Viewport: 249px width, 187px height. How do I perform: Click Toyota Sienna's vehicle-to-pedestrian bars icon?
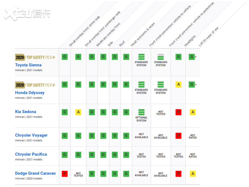pyautogui.click(x=161, y=57)
